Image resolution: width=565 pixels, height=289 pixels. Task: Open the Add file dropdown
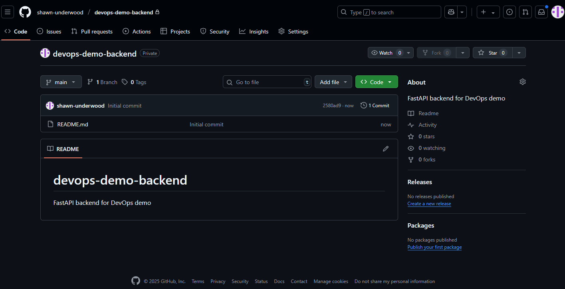333,82
